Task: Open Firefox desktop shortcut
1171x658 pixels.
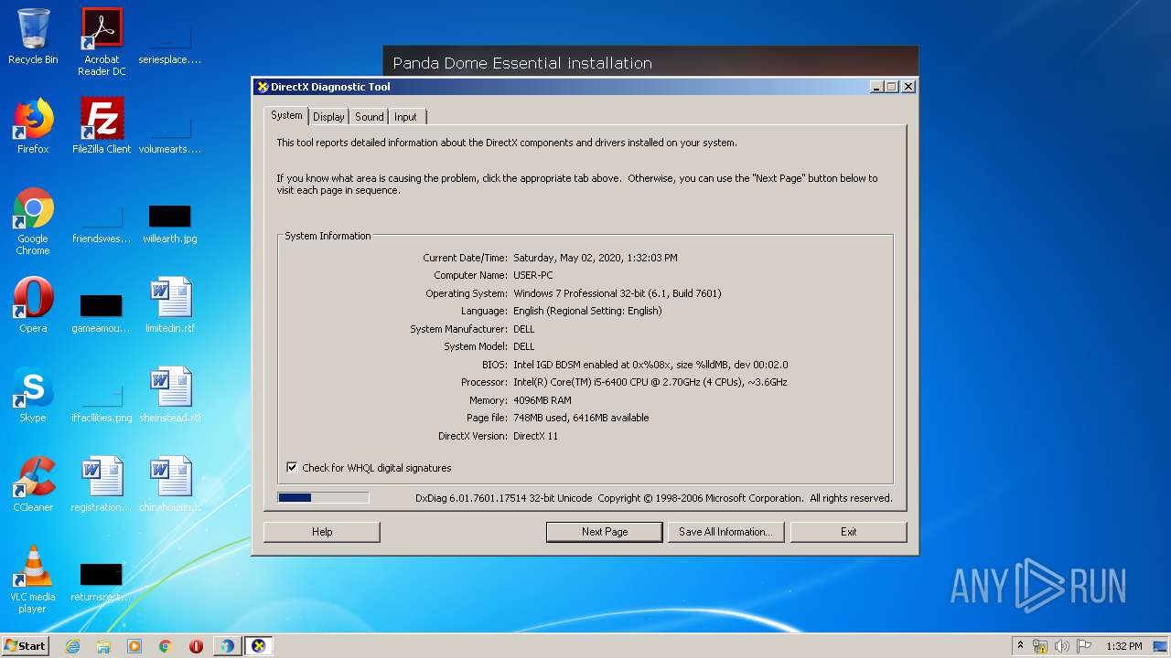Action: tap(33, 126)
